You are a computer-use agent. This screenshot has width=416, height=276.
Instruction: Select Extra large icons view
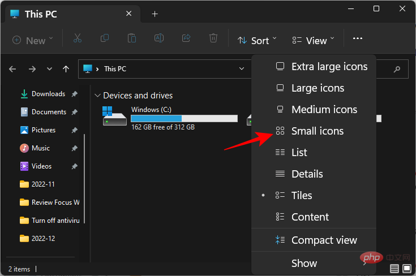point(314,67)
